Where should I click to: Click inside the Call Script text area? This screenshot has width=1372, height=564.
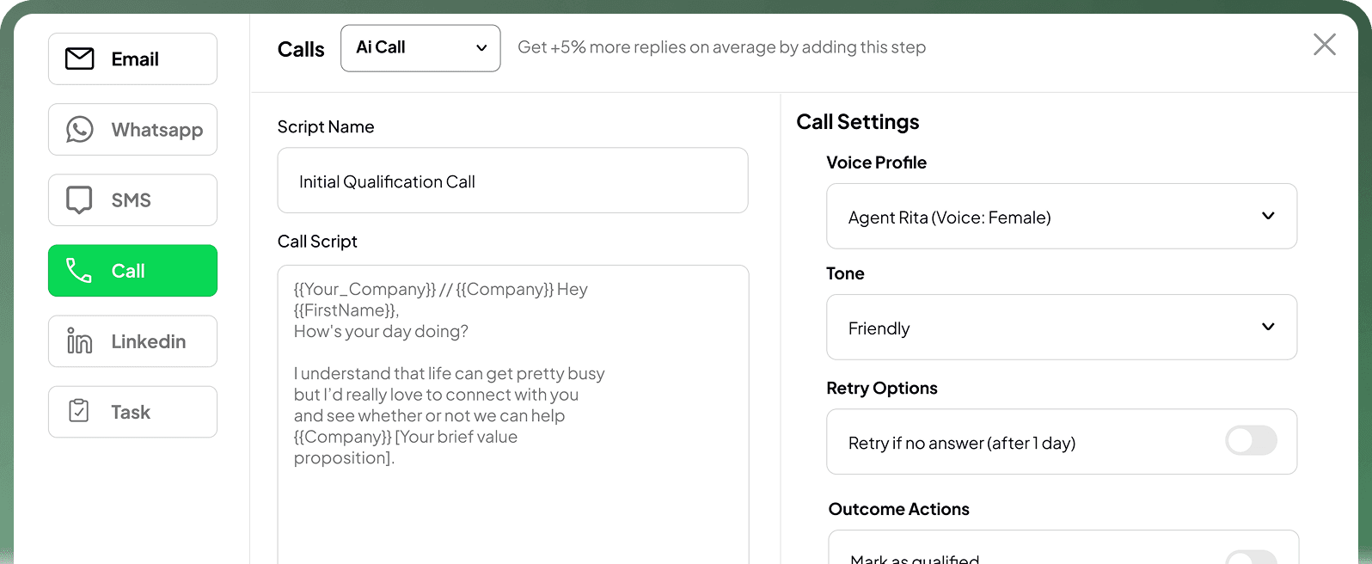(512, 499)
